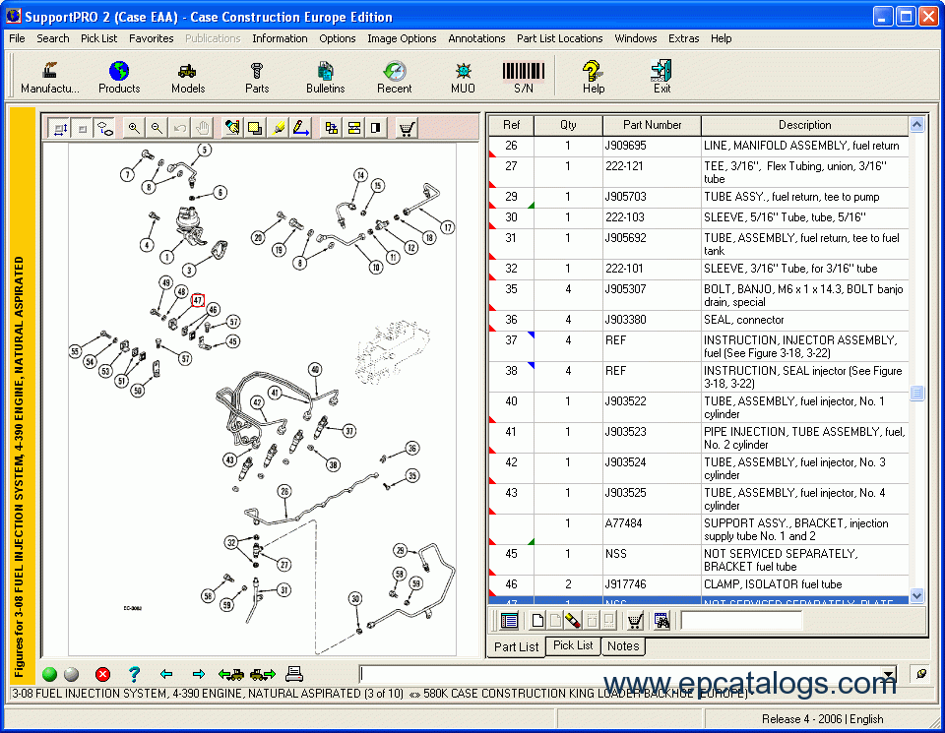The image size is (945, 733).
Task: Click the cyan left arrow for previous figure
Action: (x=166, y=674)
